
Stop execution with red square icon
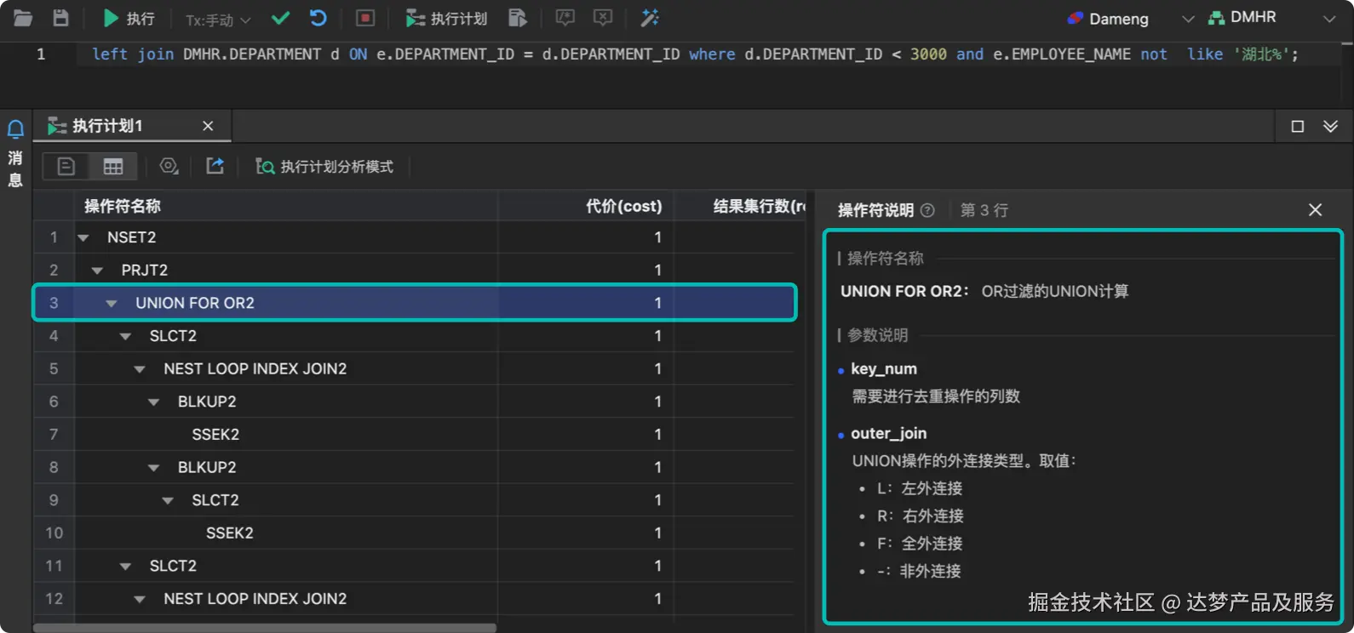point(365,18)
